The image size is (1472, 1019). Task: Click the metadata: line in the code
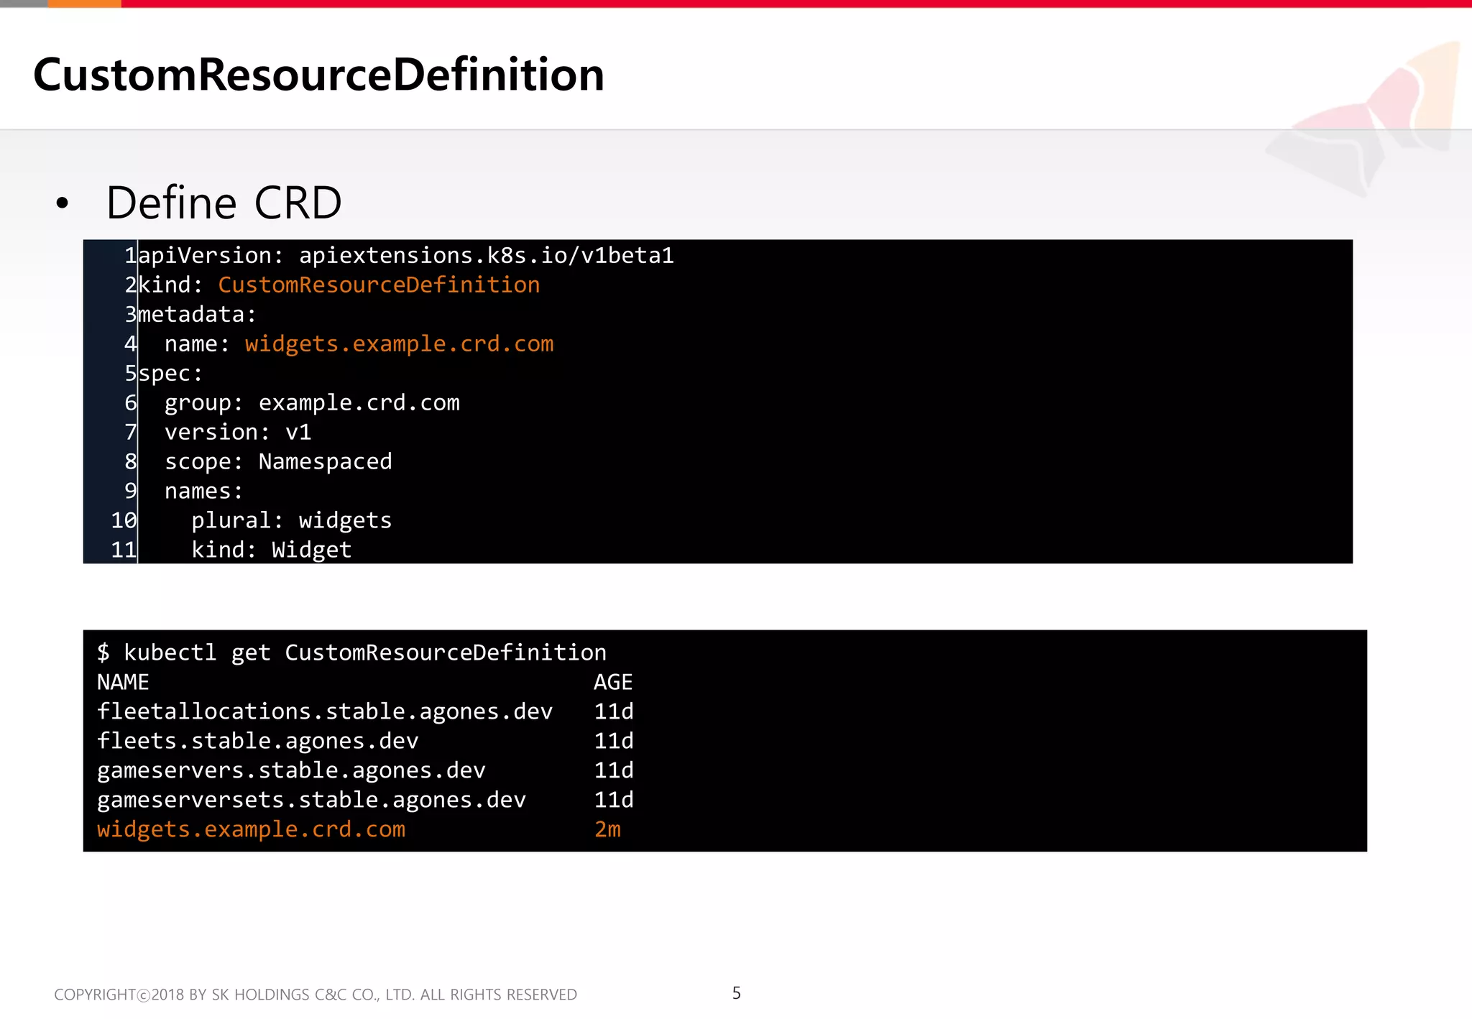point(197,315)
